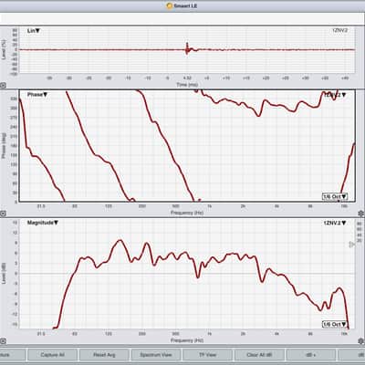Viewport: 365px width, 365px height.
Task: Change the Phase plot 1/6 Oct smoothing
Action: [x=335, y=196]
